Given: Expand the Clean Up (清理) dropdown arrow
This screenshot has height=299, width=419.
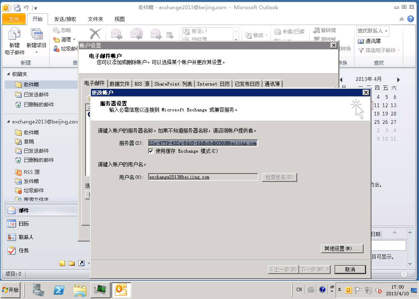Looking at the screenshot, I should (x=74, y=40).
